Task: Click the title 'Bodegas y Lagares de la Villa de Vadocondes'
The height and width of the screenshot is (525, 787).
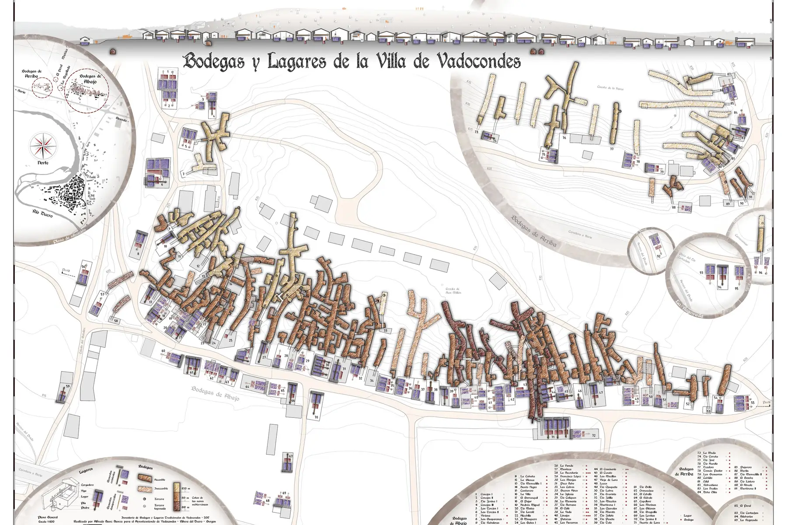Action: [x=352, y=61]
